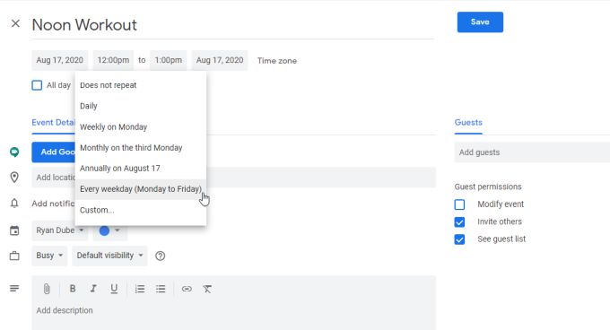
Task: Toggle bold formatting in description
Action: 73,289
